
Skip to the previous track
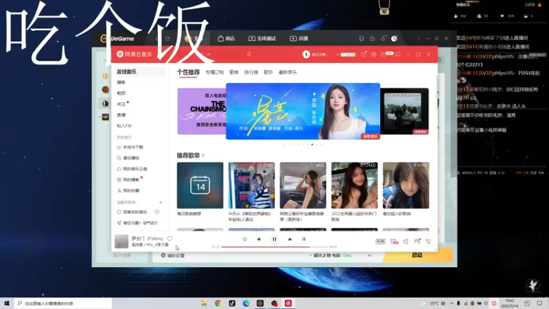[x=259, y=239]
